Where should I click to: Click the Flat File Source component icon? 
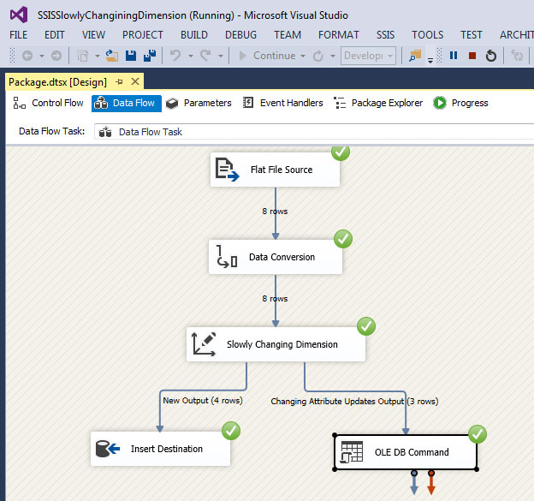click(x=227, y=170)
